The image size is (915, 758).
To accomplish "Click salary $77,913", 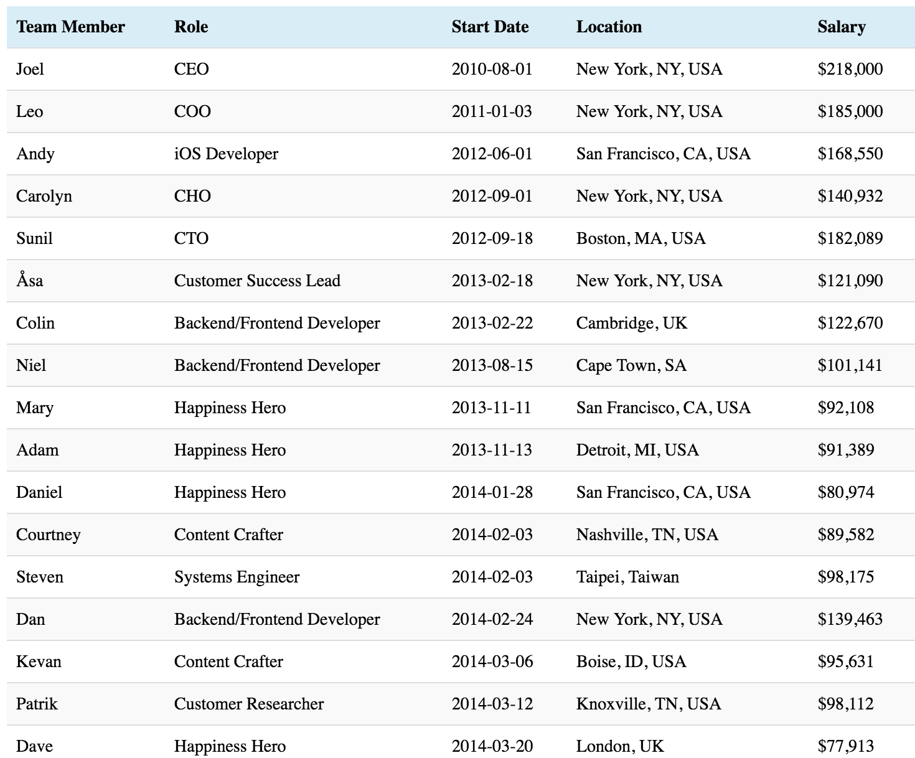I will [846, 746].
